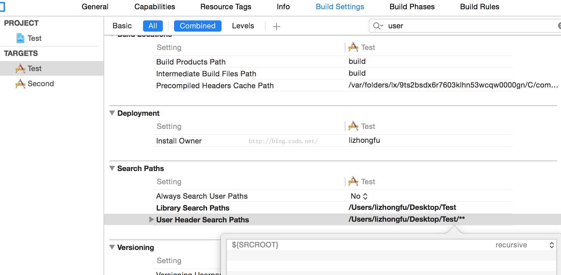Click the Test target icon in Build Locations column header
The image size is (561, 275).
pos(353,47)
